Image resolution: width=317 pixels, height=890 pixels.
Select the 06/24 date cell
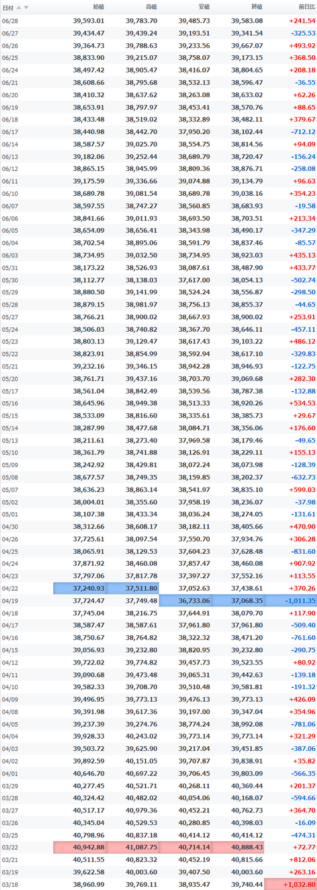tap(11, 69)
